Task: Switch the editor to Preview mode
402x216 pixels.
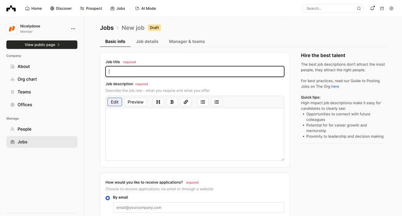Action: 136,102
